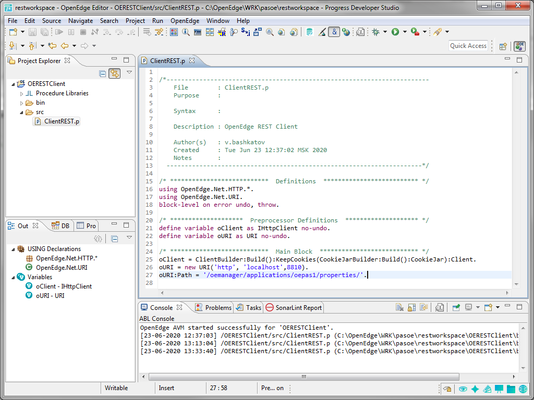Image resolution: width=534 pixels, height=400 pixels.
Task: Click the Quick Access search field
Action: (x=468, y=46)
